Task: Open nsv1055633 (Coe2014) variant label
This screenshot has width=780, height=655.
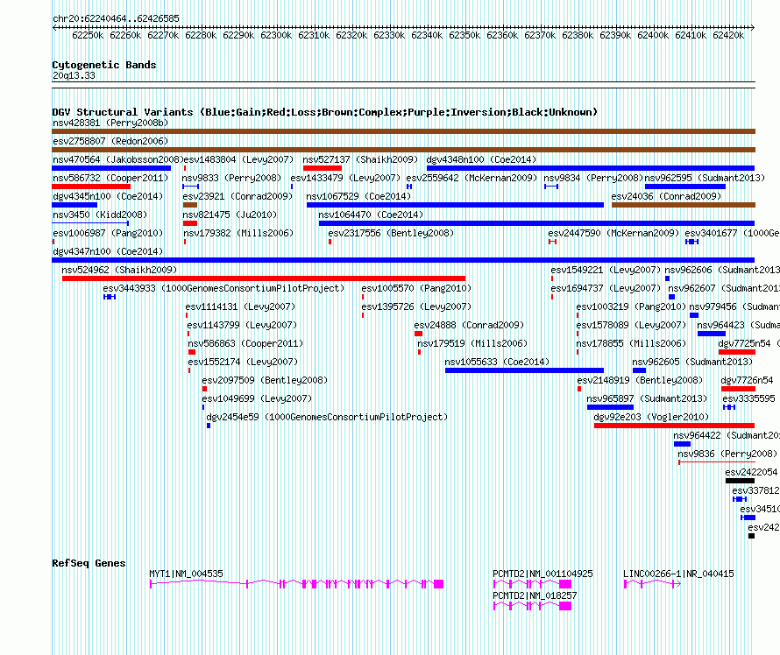Action: tap(497, 362)
